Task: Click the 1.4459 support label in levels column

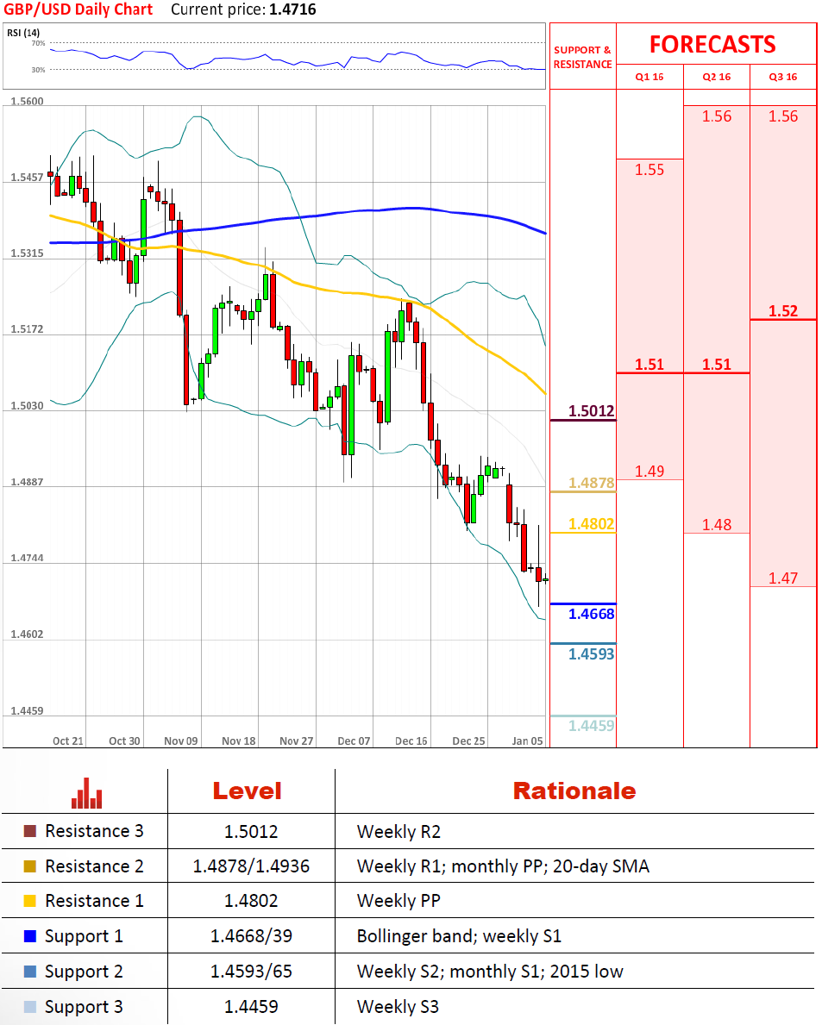Action: (x=591, y=726)
